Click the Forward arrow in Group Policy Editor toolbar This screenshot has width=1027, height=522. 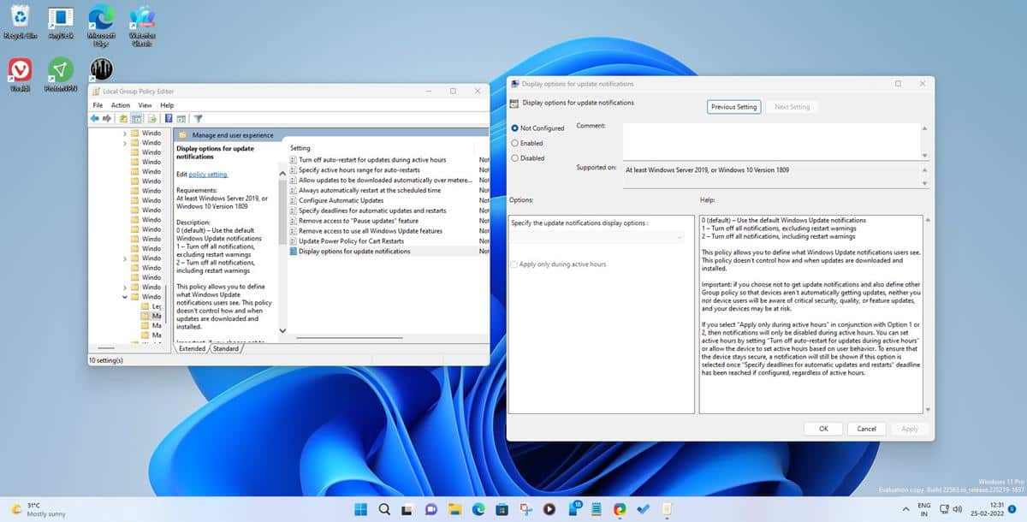point(107,119)
